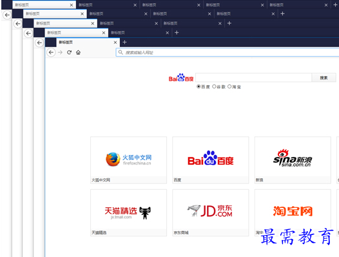This screenshot has height=257, width=339.
Task: Switch to the last tab in three-tab window
Action: (x=193, y=23)
